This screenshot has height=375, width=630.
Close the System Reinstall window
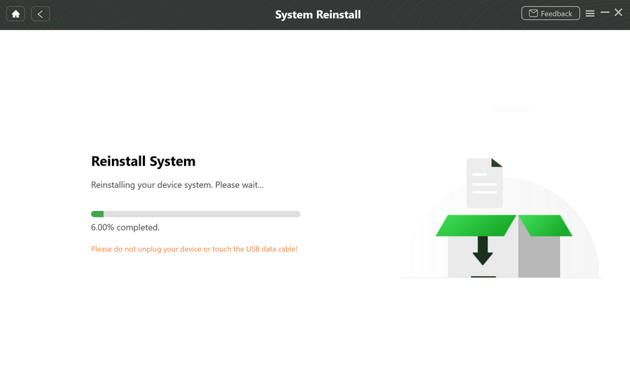[619, 13]
